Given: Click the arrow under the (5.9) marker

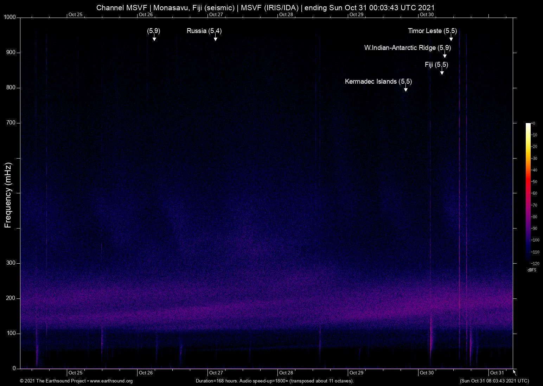Looking at the screenshot, I should point(154,38).
